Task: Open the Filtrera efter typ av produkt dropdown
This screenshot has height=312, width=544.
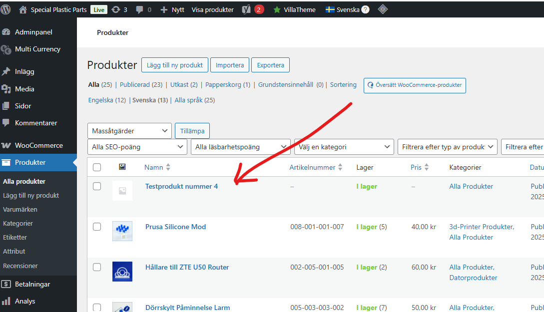Action: tap(447, 147)
